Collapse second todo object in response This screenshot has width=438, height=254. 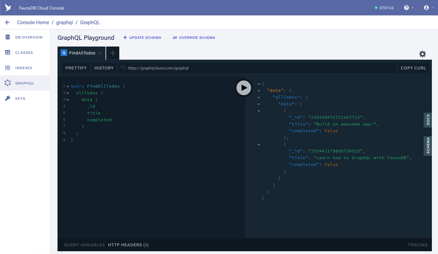(259, 144)
